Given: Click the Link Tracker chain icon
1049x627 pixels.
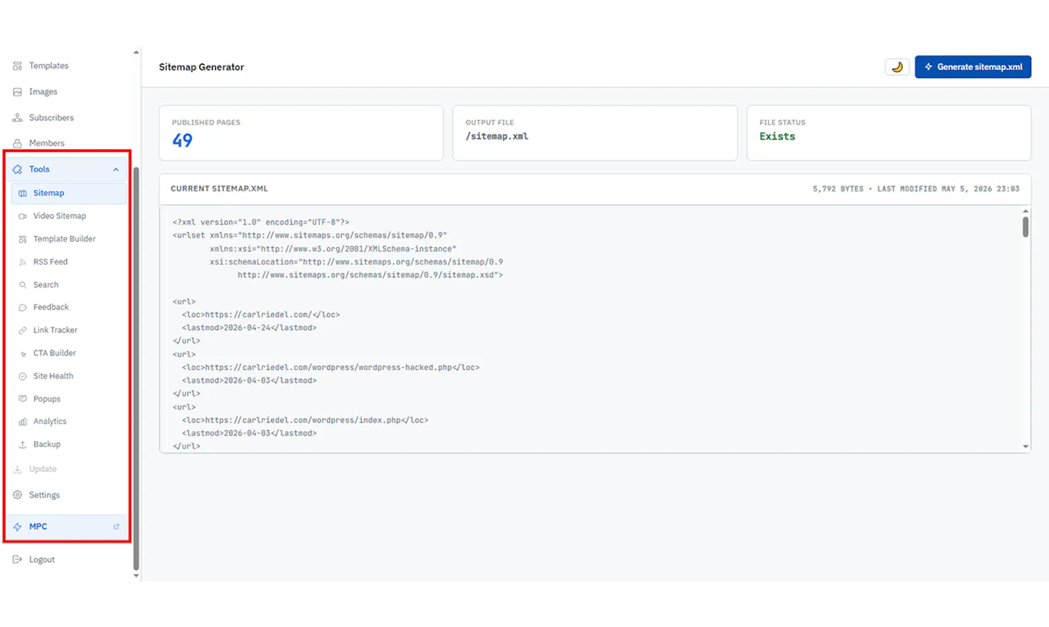Looking at the screenshot, I should [x=23, y=330].
